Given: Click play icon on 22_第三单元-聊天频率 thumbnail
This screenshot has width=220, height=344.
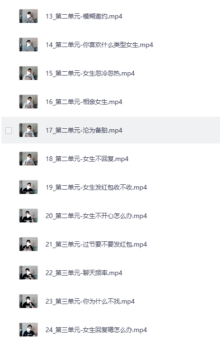Looking at the screenshot, I should pos(28,273).
